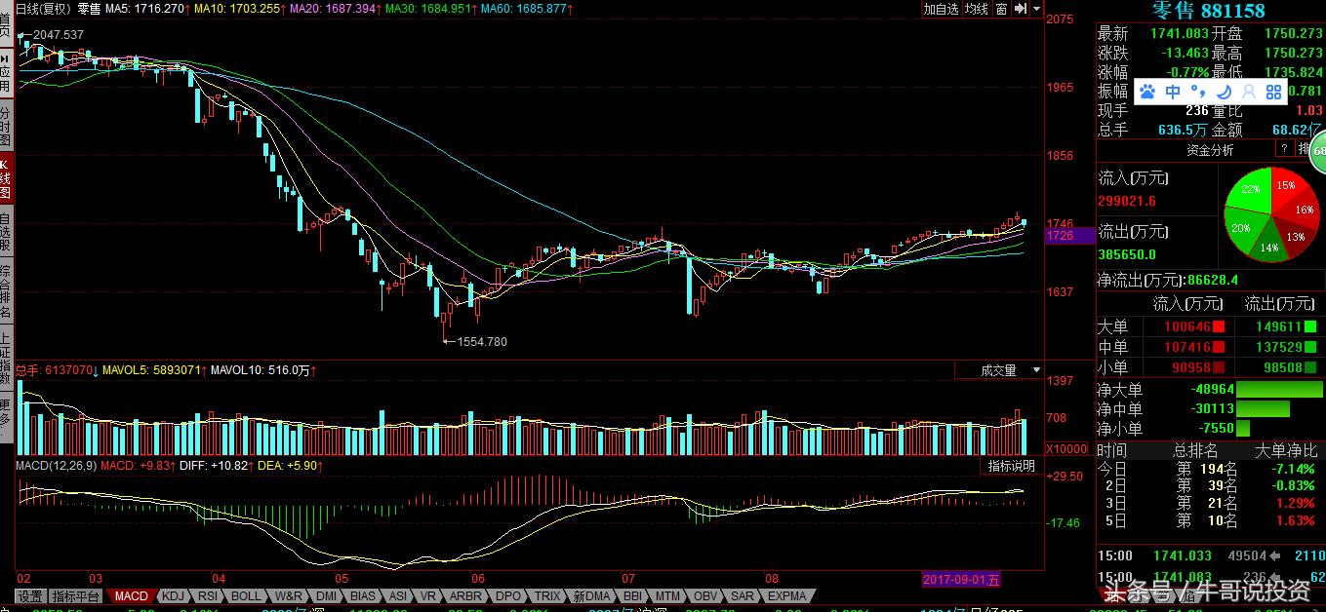
Task: Click the arrow next to 成交量 selector
Action: (x=1035, y=370)
